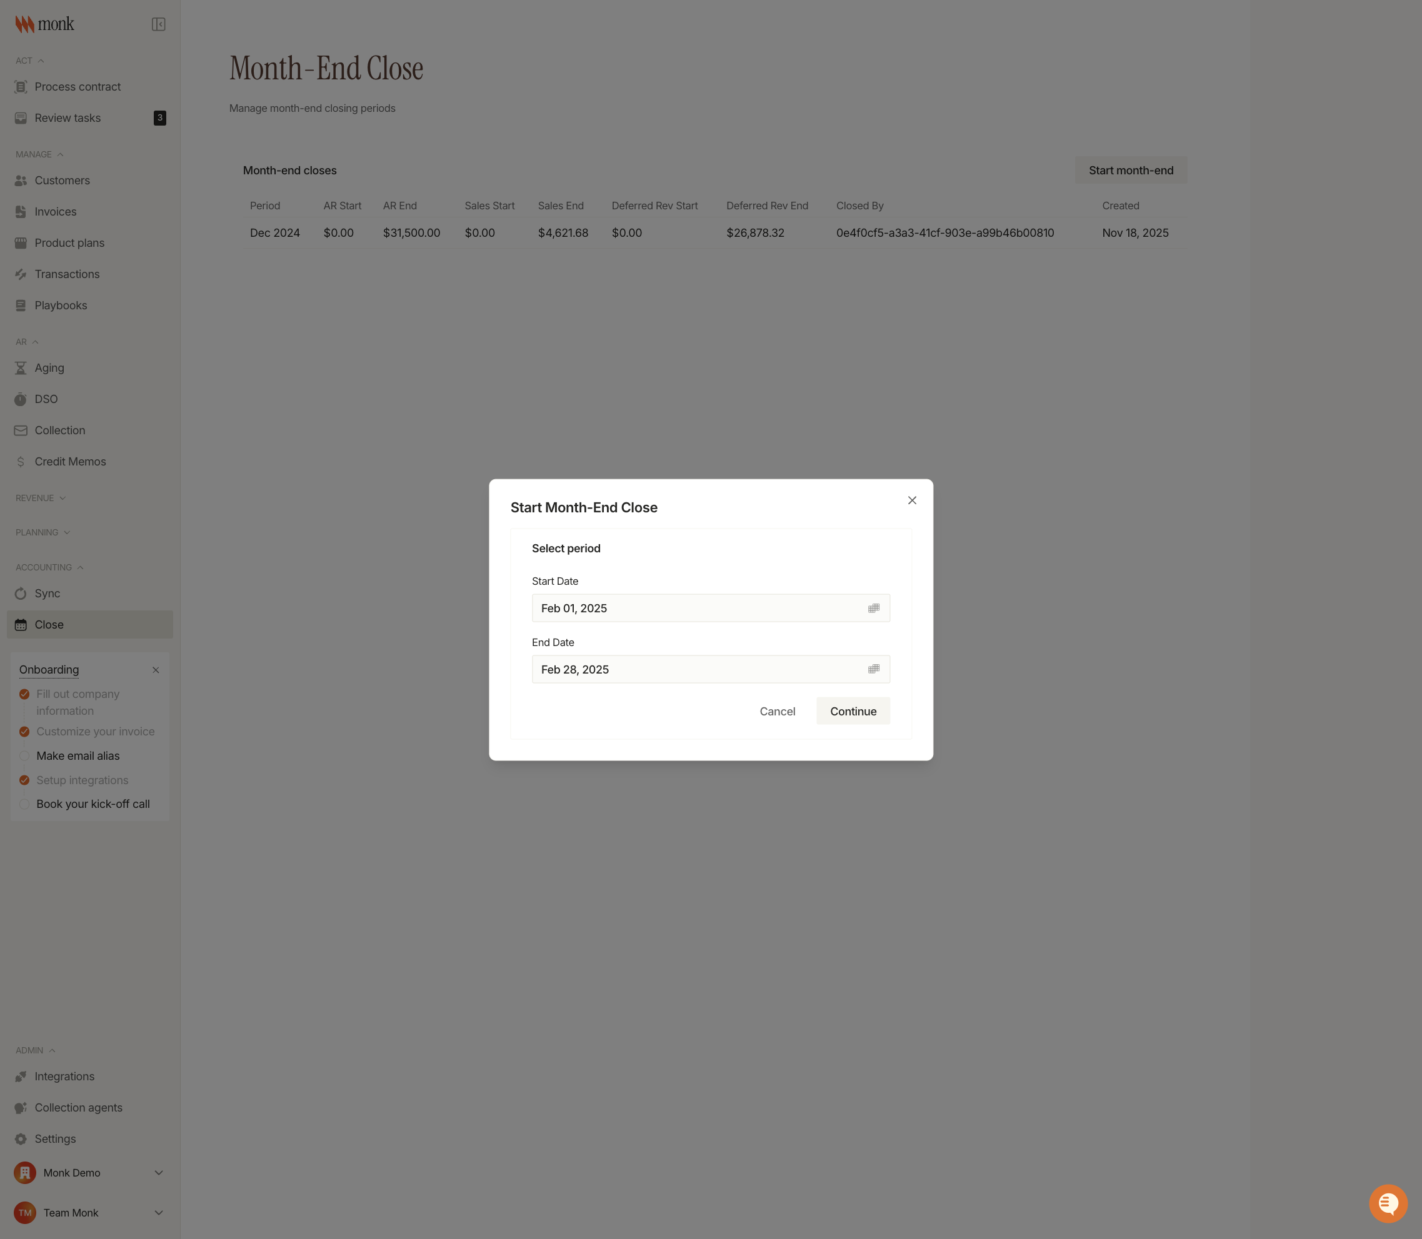This screenshot has width=1422, height=1239.
Task: Open the chat support bubble
Action: tap(1388, 1204)
